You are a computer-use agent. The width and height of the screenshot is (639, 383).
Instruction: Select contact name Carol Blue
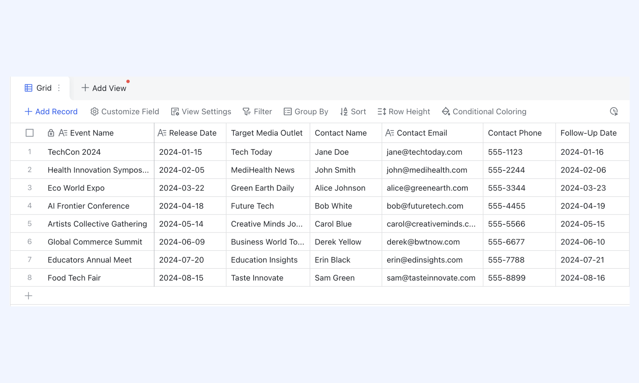(x=346, y=224)
